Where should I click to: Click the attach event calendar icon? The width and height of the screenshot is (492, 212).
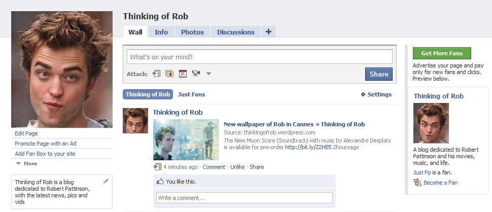click(x=183, y=74)
